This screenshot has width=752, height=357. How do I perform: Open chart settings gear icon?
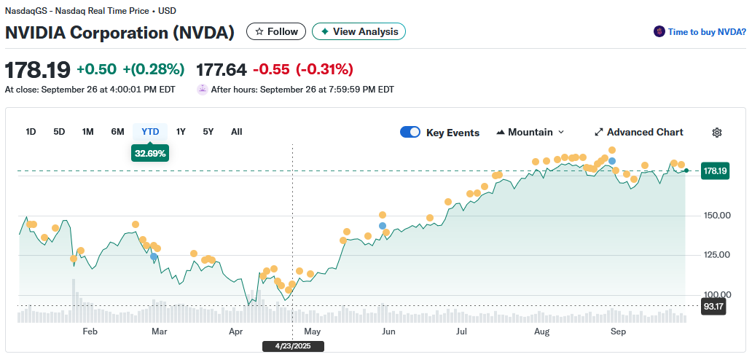[x=717, y=132]
